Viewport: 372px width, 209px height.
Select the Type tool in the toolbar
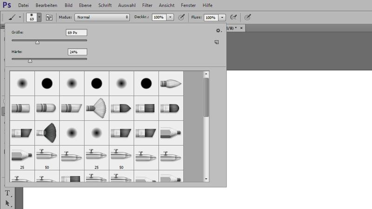tap(7, 193)
